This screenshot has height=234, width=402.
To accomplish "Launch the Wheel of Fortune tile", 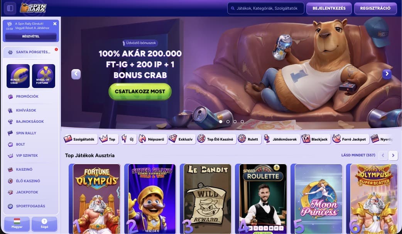I will pos(44,76).
